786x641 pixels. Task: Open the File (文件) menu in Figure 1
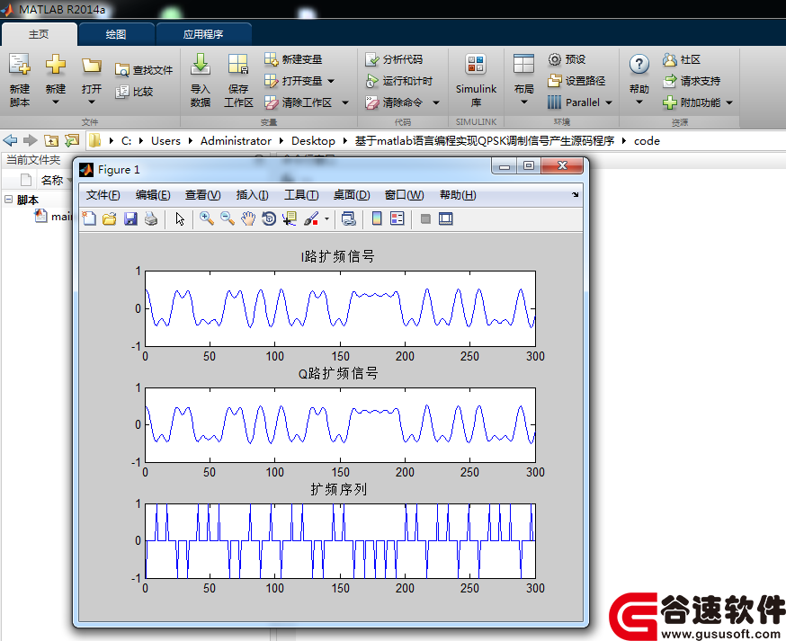pyautogui.click(x=103, y=195)
